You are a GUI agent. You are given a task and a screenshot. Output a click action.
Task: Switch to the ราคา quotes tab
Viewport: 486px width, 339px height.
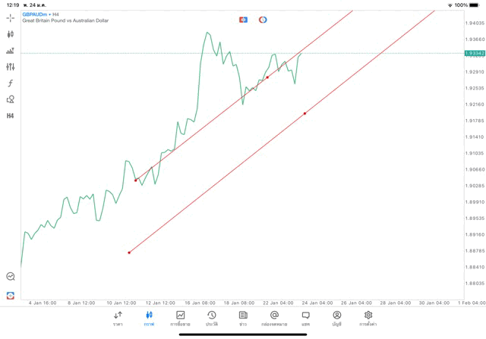118,319
